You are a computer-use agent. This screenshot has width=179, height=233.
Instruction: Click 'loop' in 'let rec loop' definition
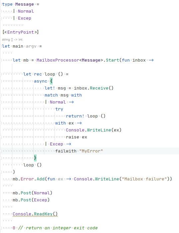coord(50,74)
